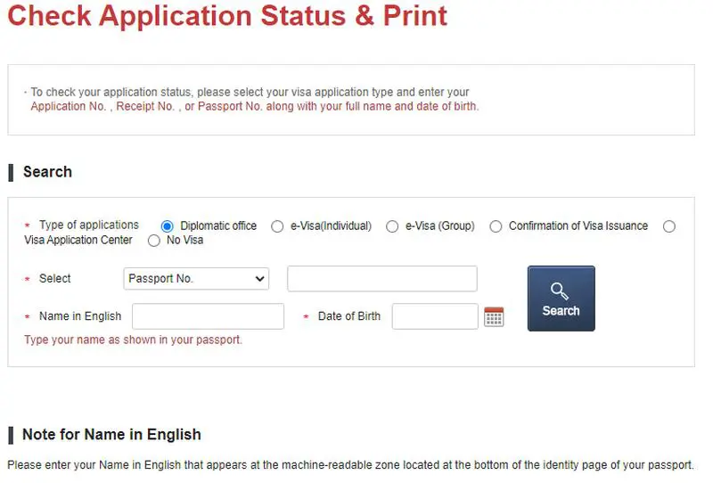
Task: Click the Note for Name in English heading
Action: (111, 435)
